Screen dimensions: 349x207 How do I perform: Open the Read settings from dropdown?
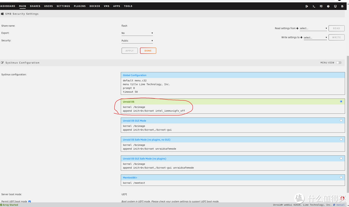[x=313, y=28]
